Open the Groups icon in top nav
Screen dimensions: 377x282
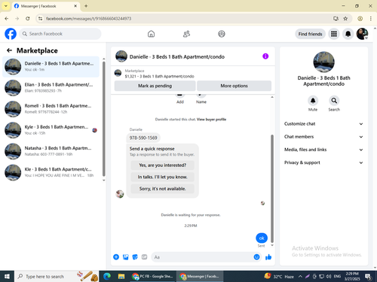pos(222,34)
